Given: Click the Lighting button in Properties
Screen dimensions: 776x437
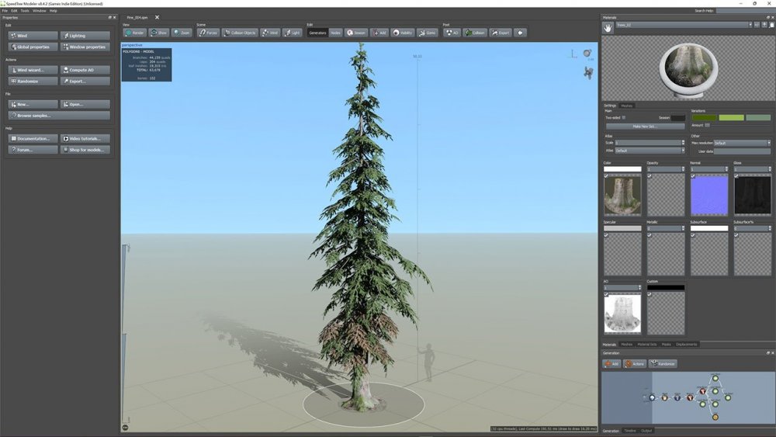Looking at the screenshot, I should 85,36.
